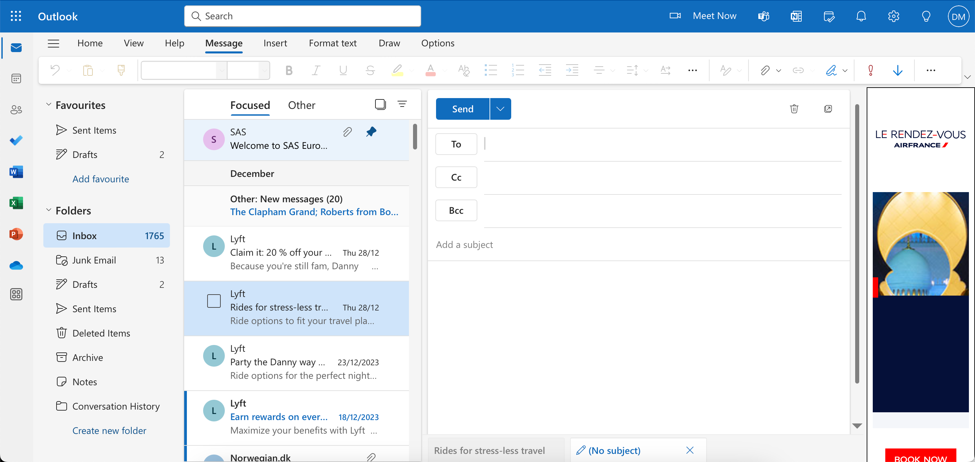Switch to the Other inbox tab
This screenshot has height=462, width=975.
point(301,105)
